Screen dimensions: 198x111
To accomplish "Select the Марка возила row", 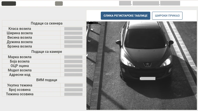I will click(44, 57).
